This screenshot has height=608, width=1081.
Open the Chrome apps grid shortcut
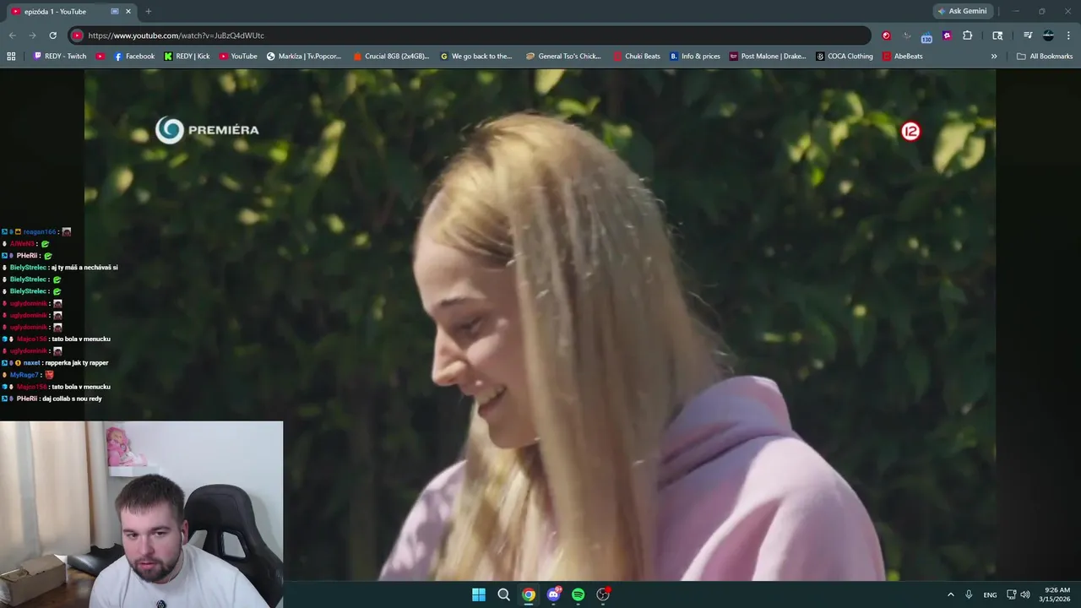pyautogui.click(x=11, y=57)
